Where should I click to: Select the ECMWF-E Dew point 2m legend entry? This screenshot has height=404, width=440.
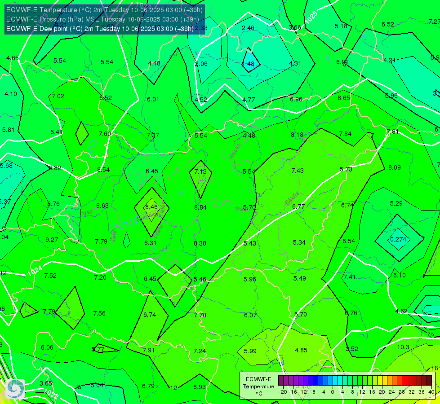pos(100,29)
